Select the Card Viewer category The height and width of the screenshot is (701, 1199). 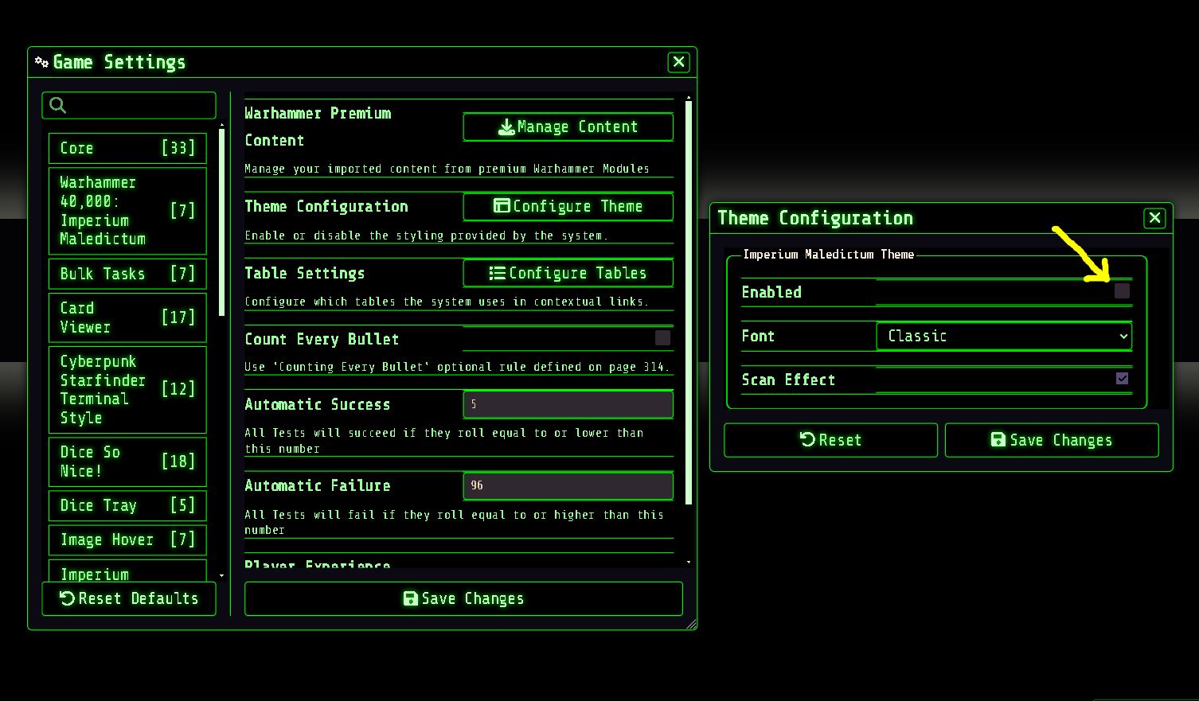(x=127, y=317)
